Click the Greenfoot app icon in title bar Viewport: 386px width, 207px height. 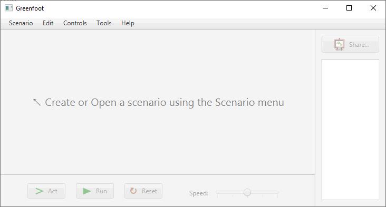(x=8, y=8)
